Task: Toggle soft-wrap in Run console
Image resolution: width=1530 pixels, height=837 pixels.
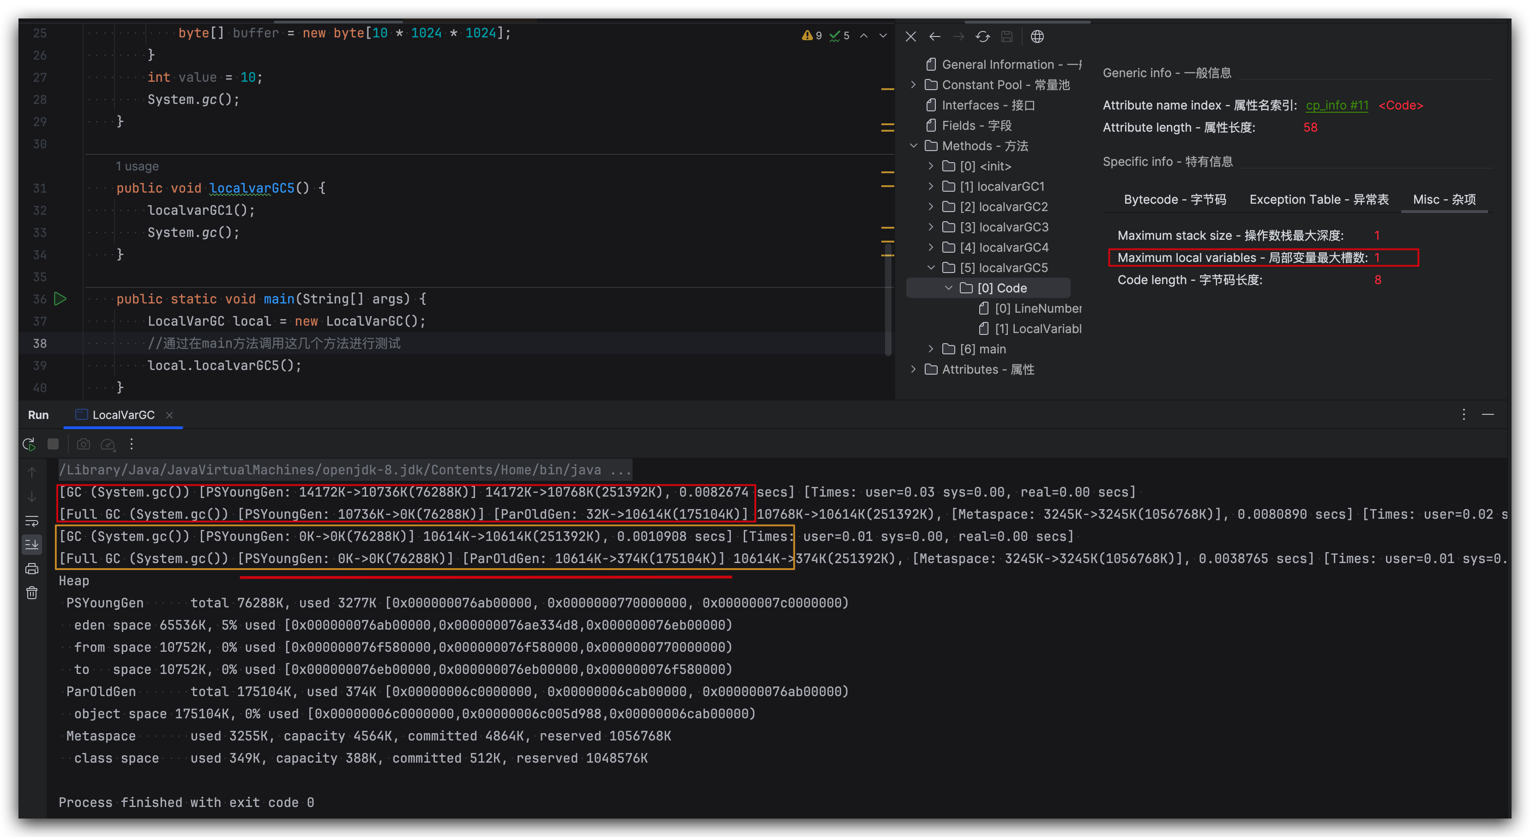Action: point(32,521)
